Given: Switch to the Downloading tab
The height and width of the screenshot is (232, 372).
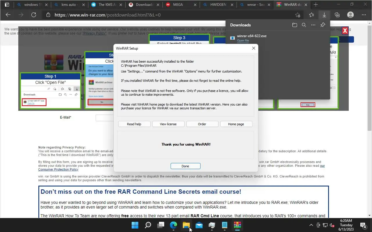Looking at the screenshot, I should [x=144, y=5].
